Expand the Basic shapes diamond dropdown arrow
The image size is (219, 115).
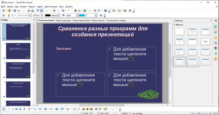pos(43,109)
